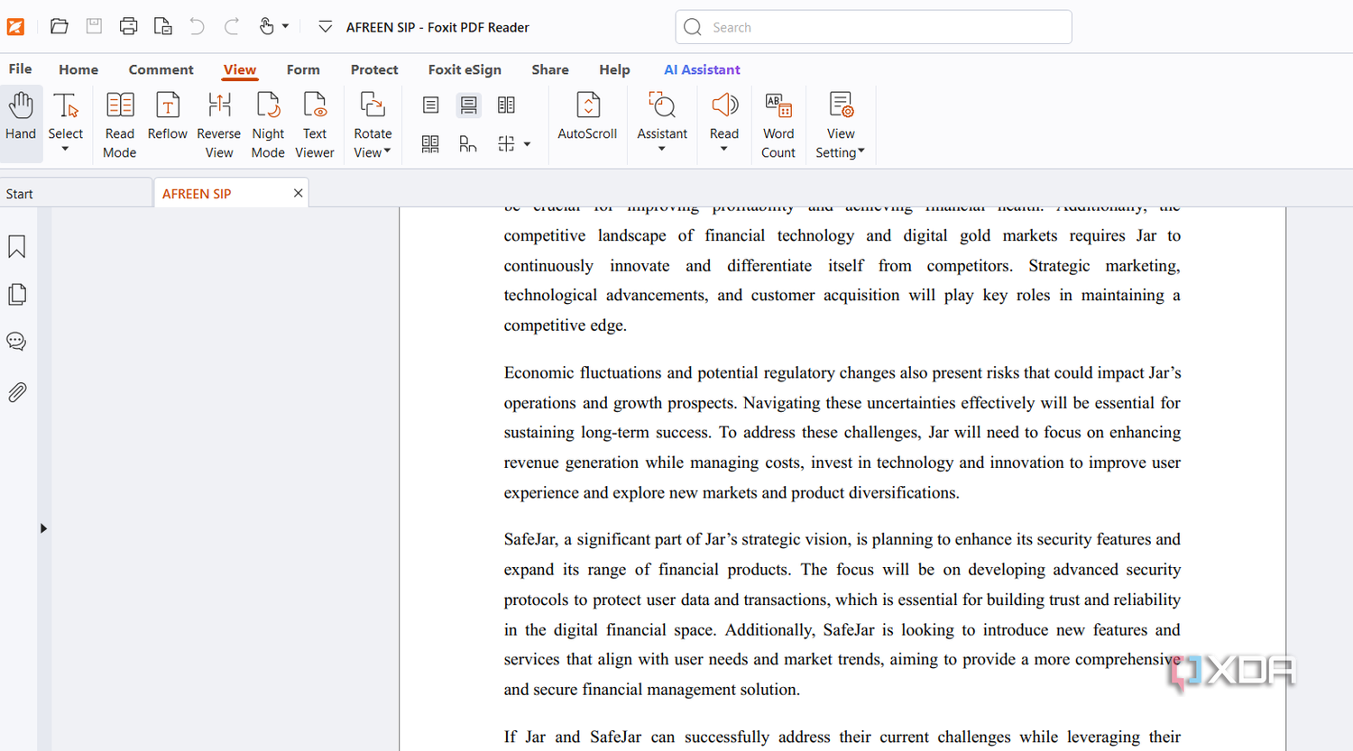This screenshot has height=751, width=1353.
Task: Open the Pages thumbnail panel
Action: 17,294
